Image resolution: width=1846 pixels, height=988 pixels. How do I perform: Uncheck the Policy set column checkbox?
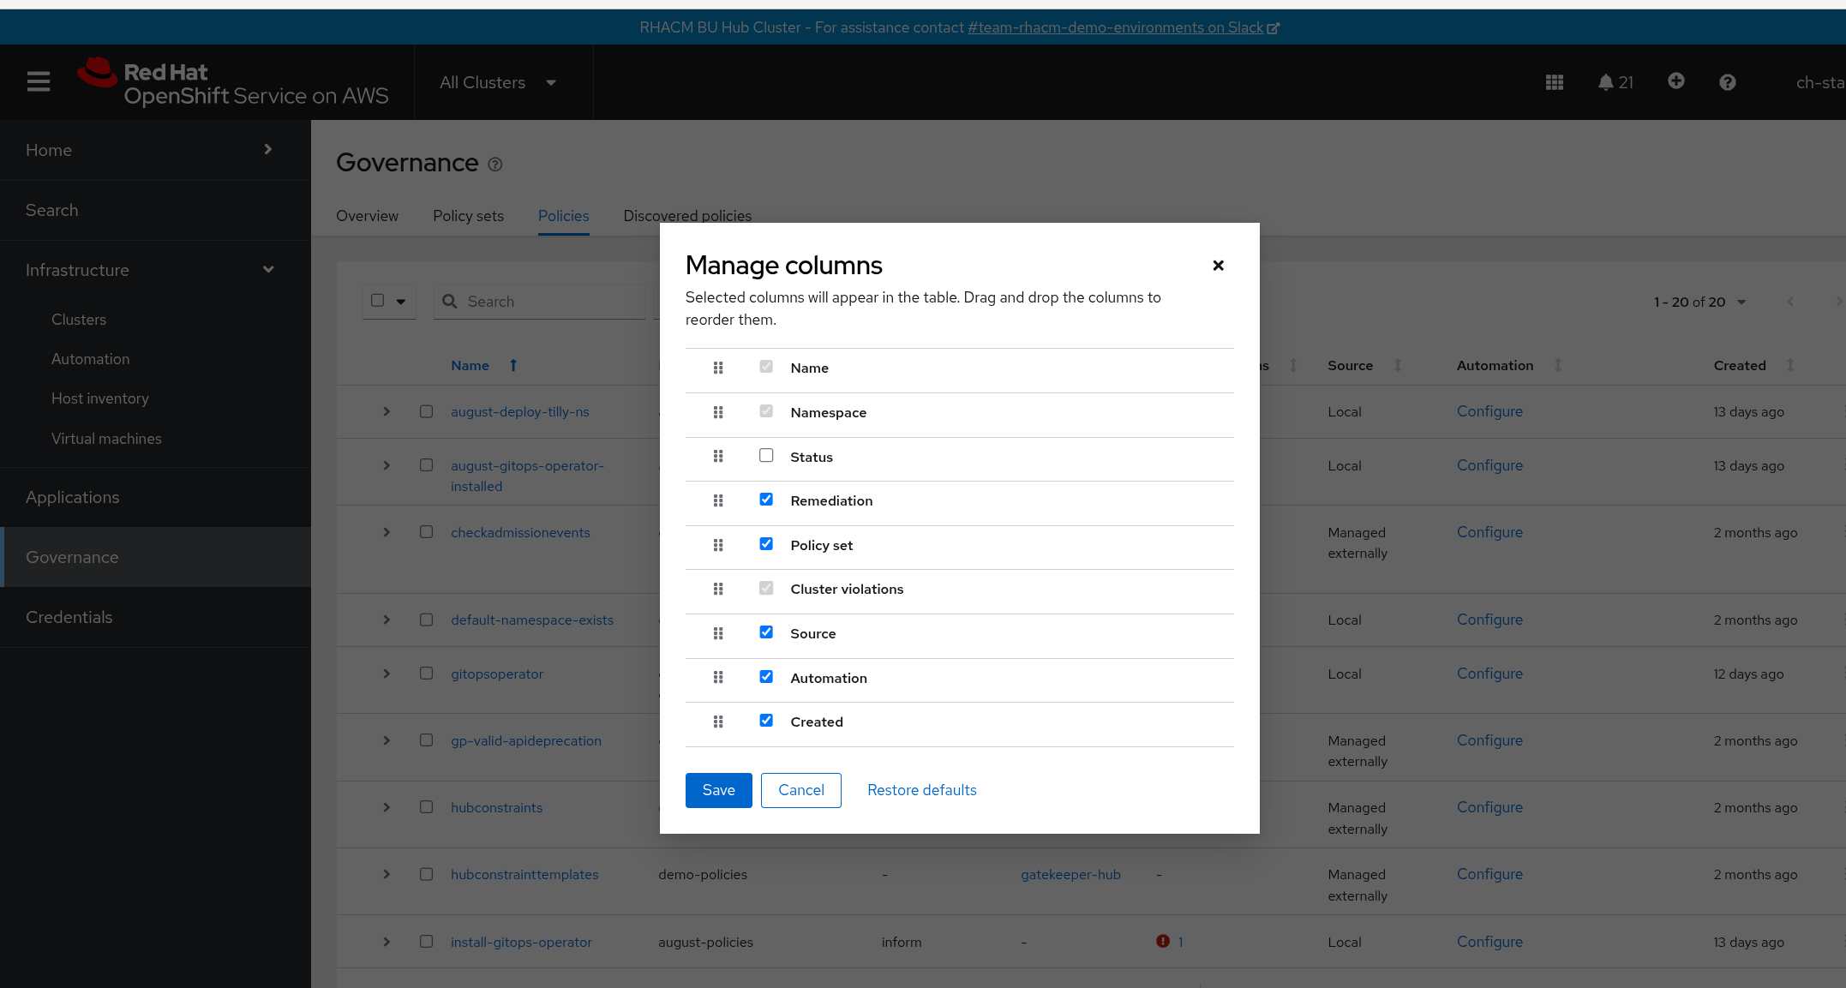[x=766, y=544]
